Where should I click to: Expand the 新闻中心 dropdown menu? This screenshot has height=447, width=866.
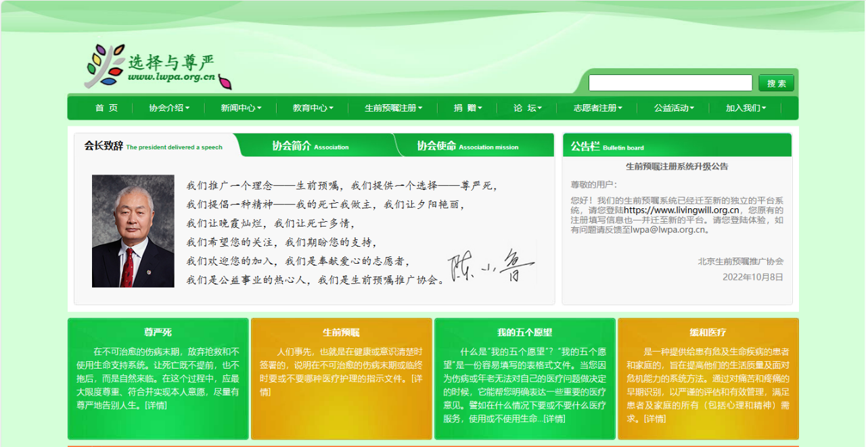[x=241, y=108]
